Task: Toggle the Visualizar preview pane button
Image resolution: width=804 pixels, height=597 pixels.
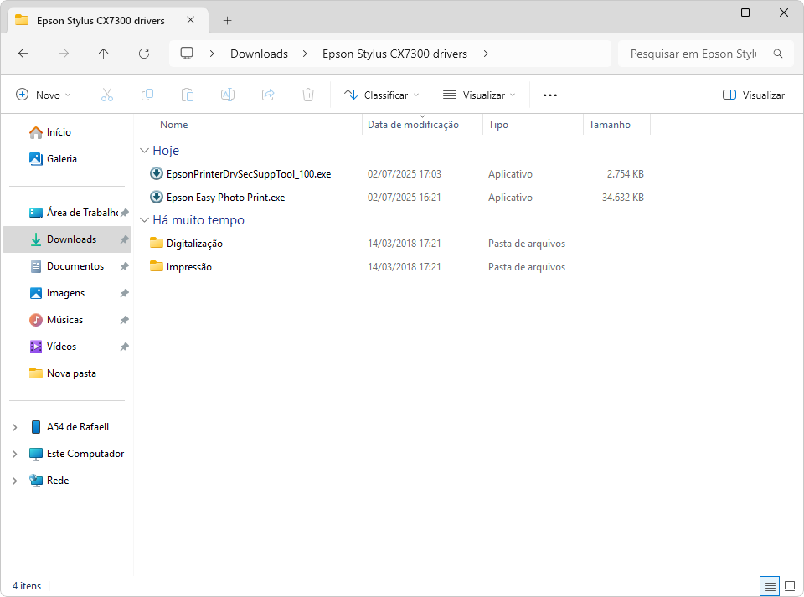Action: coord(753,95)
